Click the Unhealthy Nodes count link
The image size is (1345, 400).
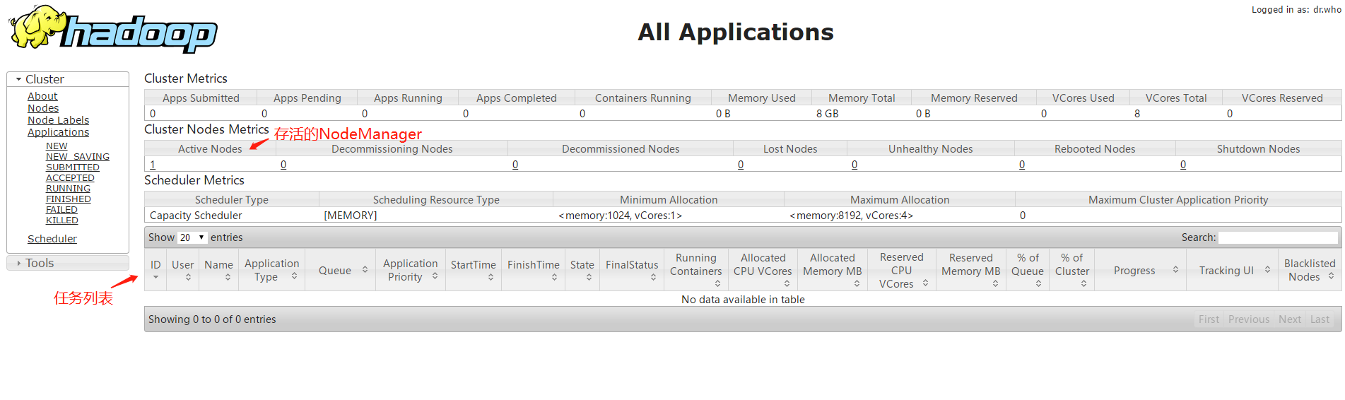854,165
